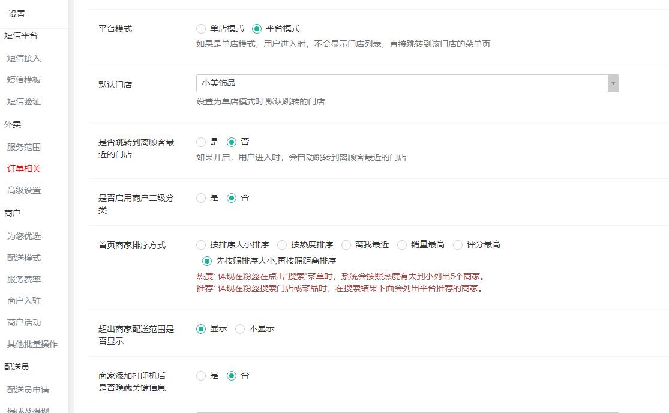Choose 是 for 商家添加打印机后隐藏关键信息
The image size is (669, 413).
point(201,376)
